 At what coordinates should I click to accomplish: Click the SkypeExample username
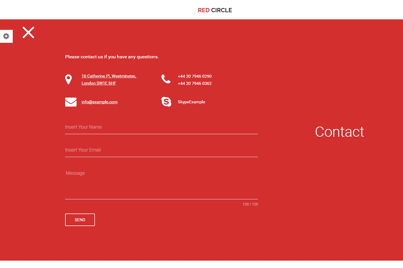click(x=191, y=102)
